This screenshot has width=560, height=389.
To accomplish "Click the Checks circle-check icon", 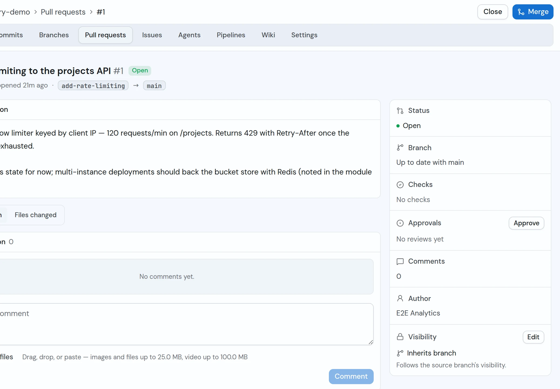I will click(x=400, y=185).
